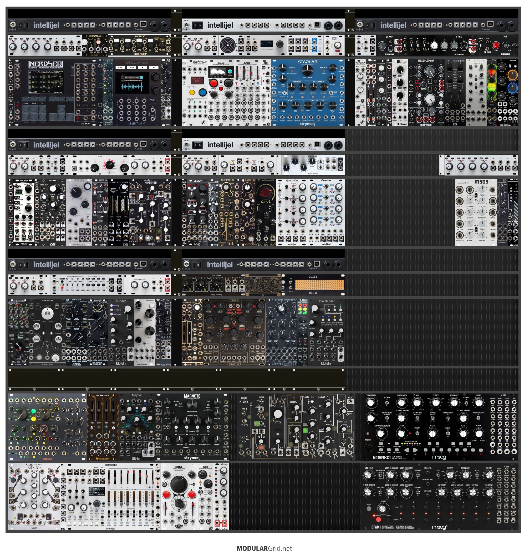Click the yellow button on Brenso

click(x=34, y=419)
